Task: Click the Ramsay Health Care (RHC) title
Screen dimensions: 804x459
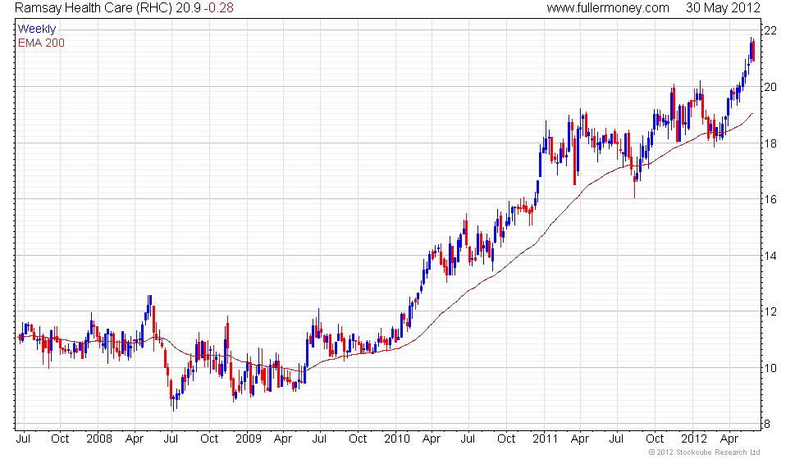Action: point(93,8)
